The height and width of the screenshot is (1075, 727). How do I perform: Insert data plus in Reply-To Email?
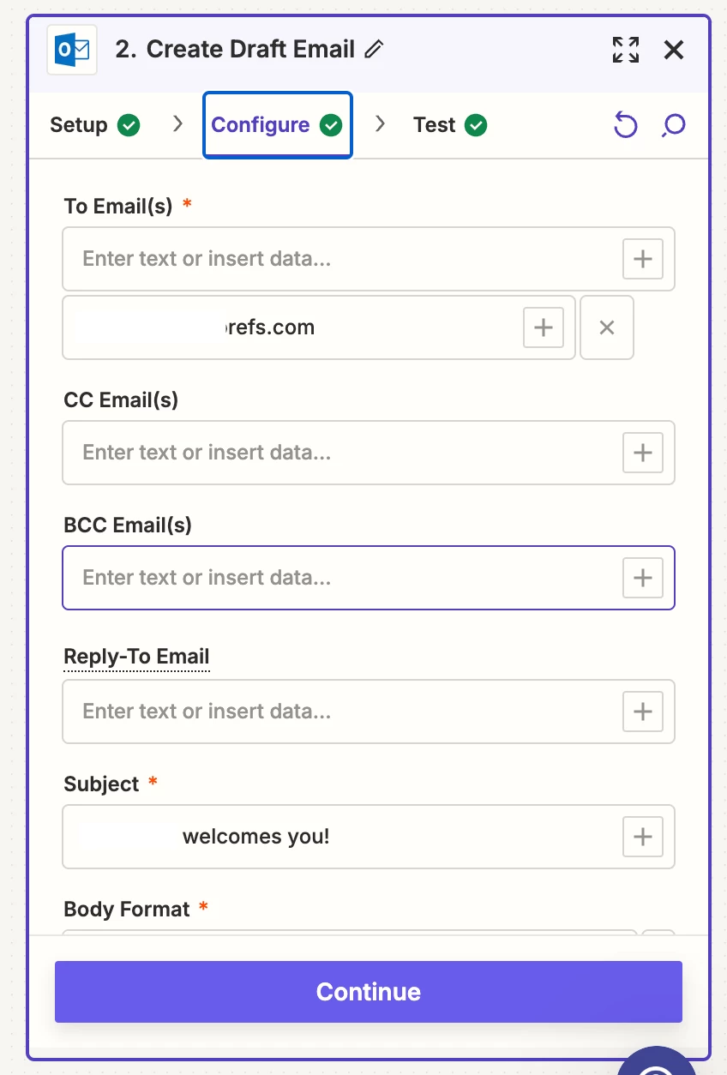[643, 711]
